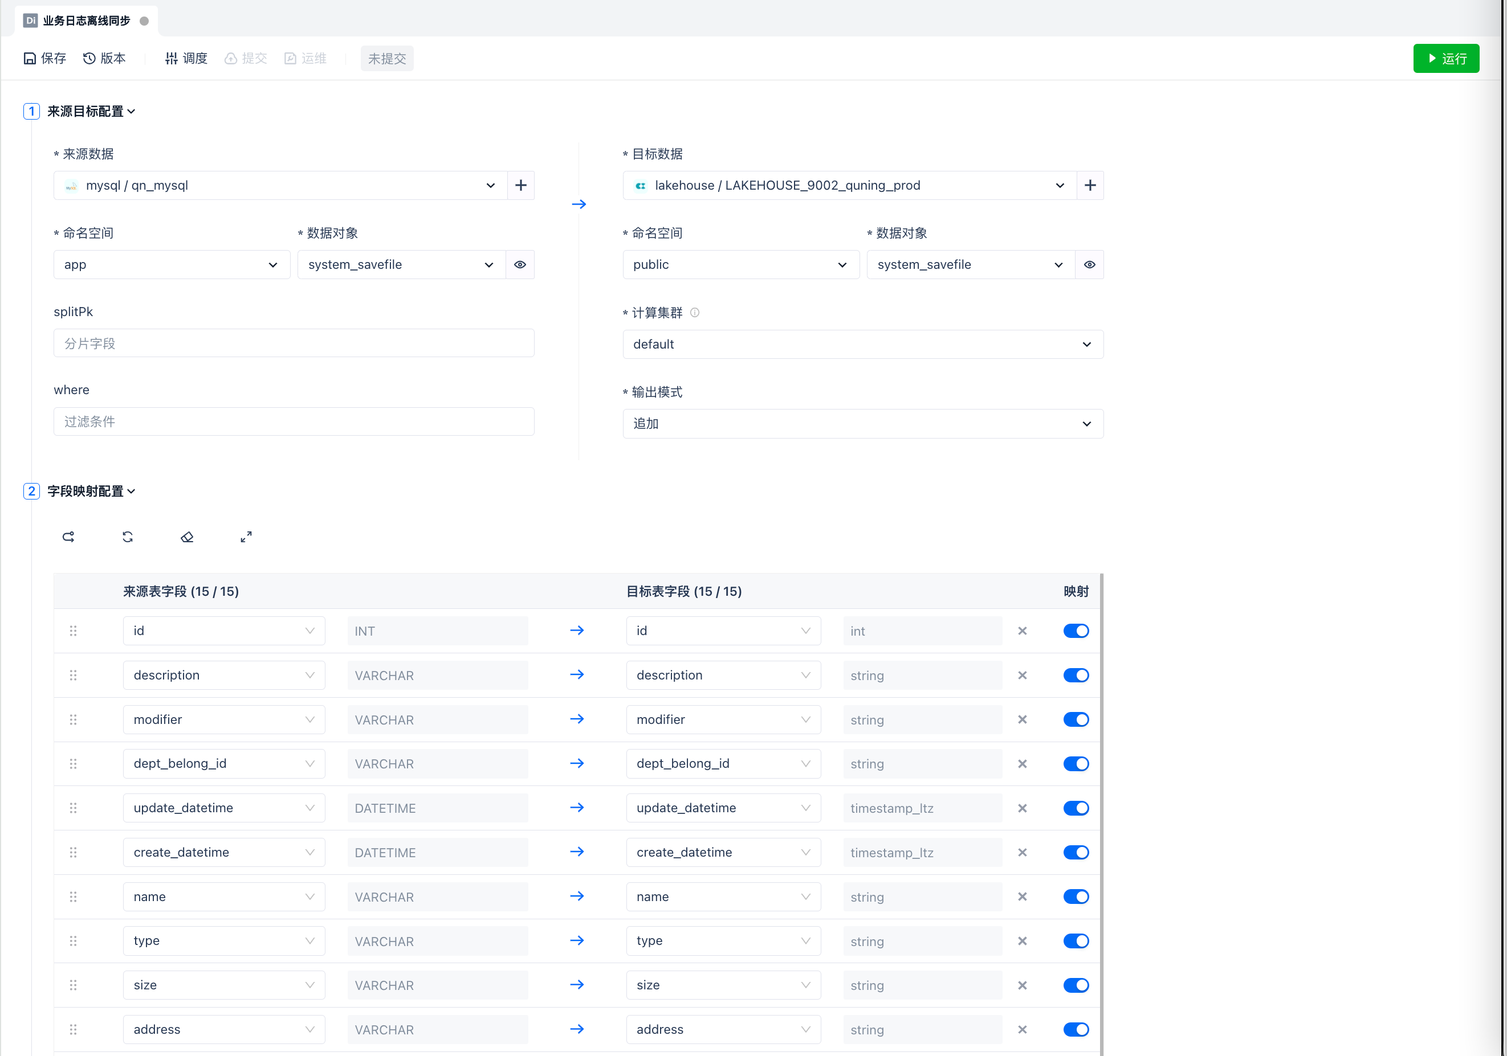Select the 业务日志离线同步 tab
The width and height of the screenshot is (1507, 1056).
pos(86,21)
